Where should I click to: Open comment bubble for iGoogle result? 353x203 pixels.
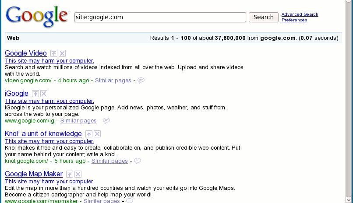[x=106, y=120]
